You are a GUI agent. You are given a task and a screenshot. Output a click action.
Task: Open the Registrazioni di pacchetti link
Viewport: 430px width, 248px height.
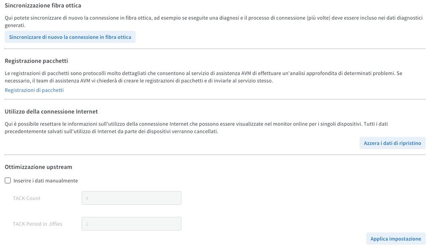[x=34, y=90]
